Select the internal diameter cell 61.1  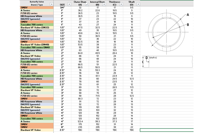click(x=97, y=76)
